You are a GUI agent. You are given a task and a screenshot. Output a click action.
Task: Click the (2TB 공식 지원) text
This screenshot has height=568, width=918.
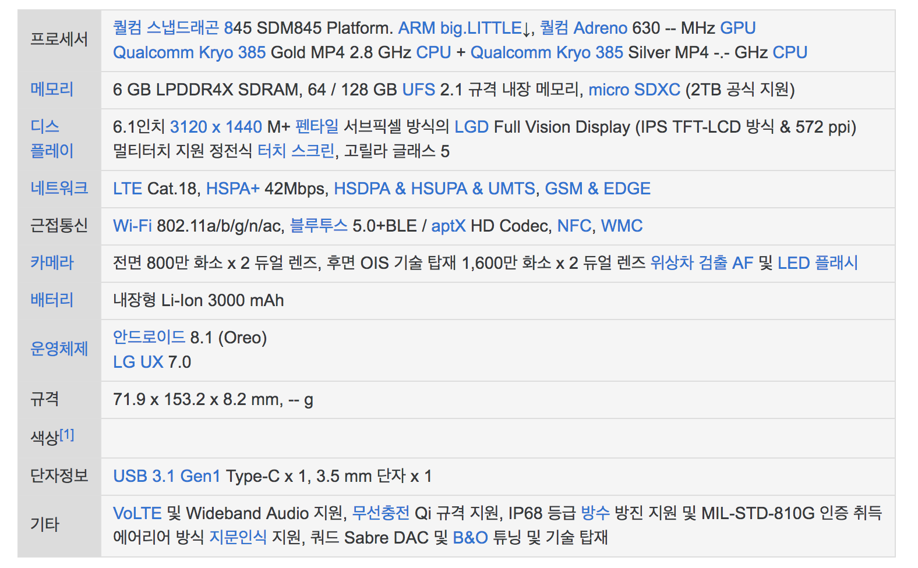point(740,90)
